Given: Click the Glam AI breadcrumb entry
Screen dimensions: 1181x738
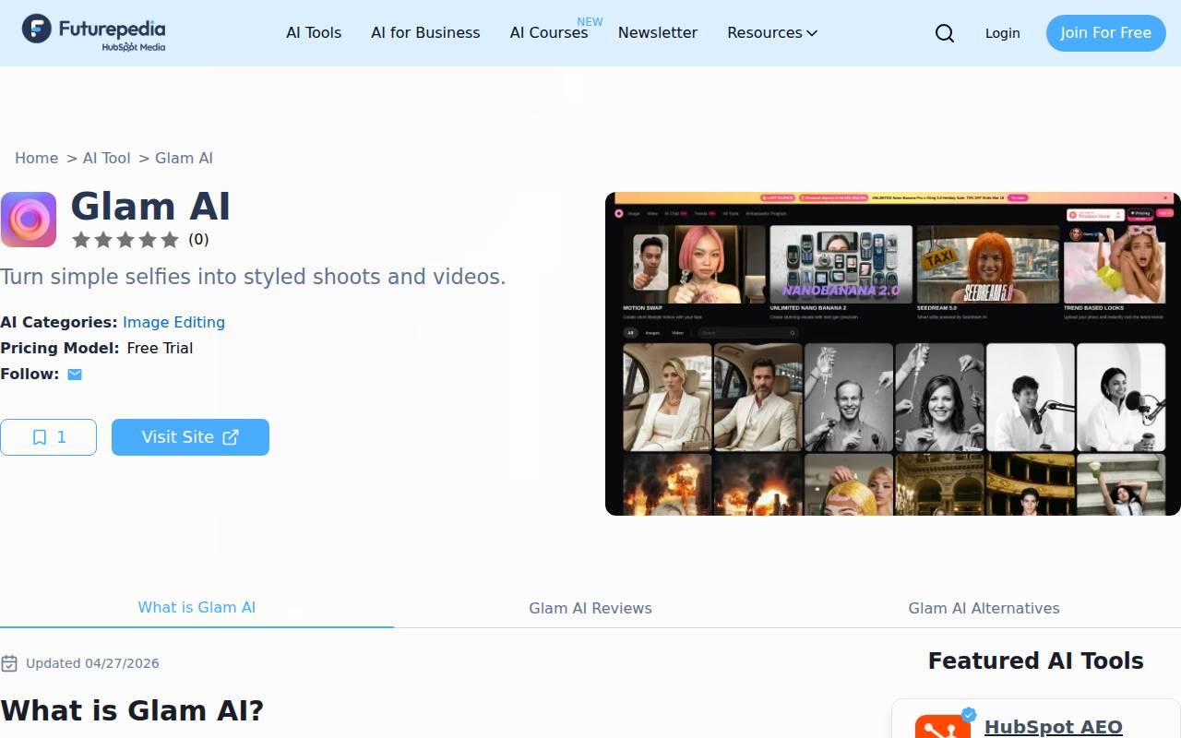Looking at the screenshot, I should coord(184,158).
